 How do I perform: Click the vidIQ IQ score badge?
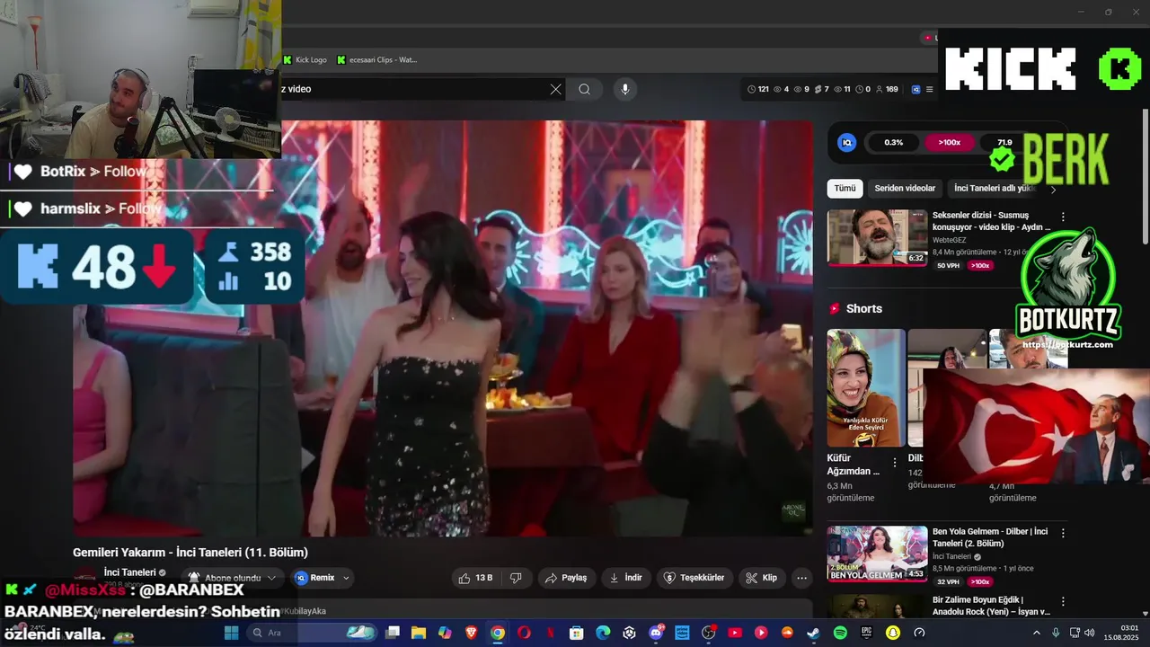pyautogui.click(x=846, y=142)
